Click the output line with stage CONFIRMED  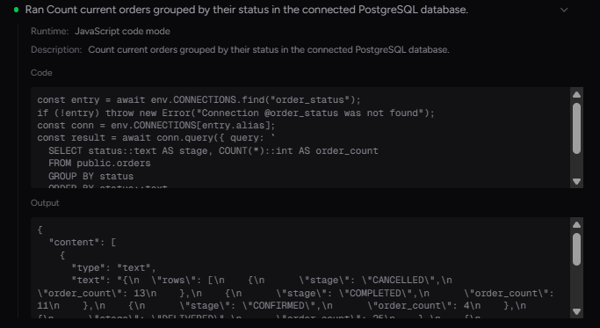point(281,306)
